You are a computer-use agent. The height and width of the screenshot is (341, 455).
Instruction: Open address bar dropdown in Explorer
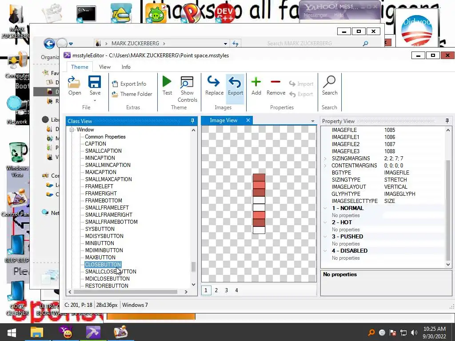pyautogui.click(x=225, y=44)
